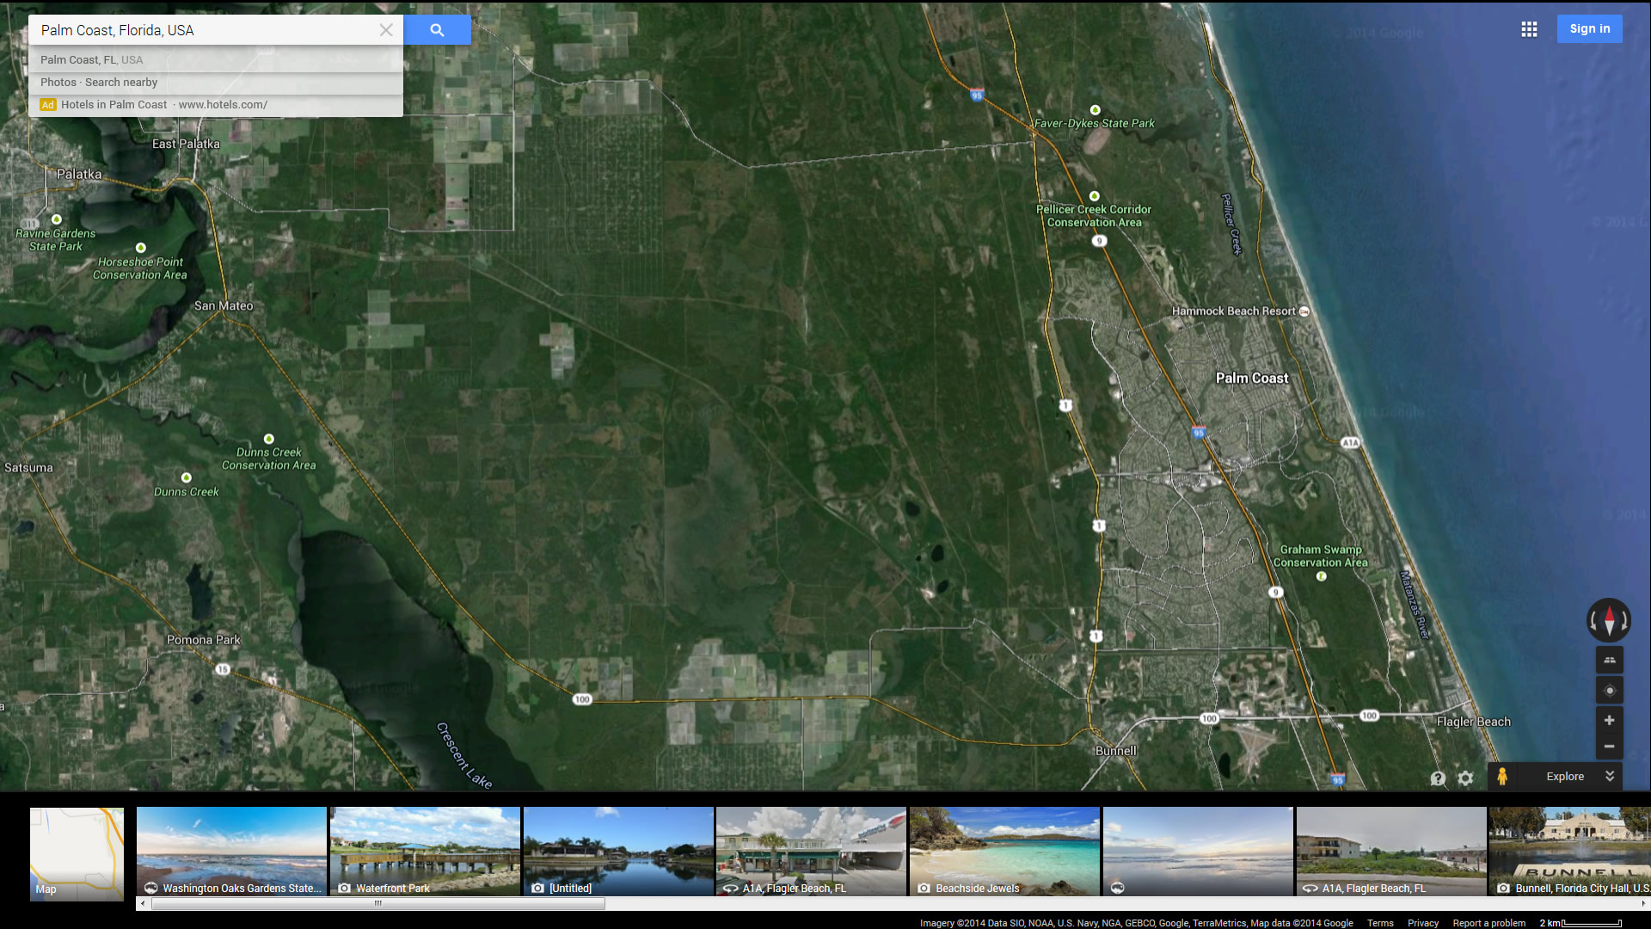Screen dimensions: 1651x929
Task: Open the Google apps grid
Action: tap(1529, 29)
